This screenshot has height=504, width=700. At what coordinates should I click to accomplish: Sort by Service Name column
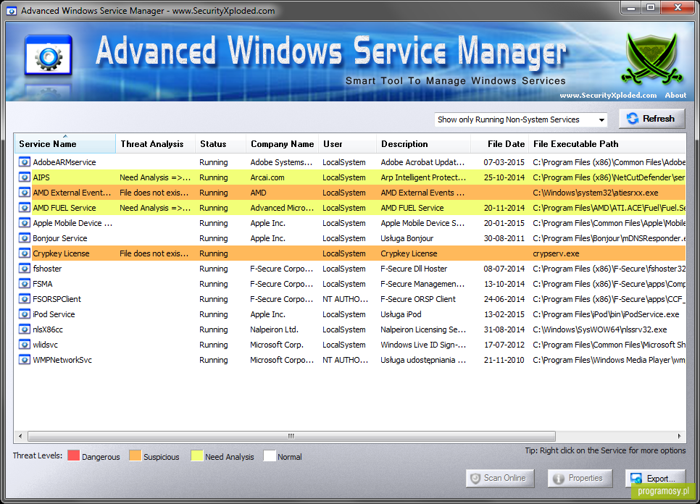(64, 143)
